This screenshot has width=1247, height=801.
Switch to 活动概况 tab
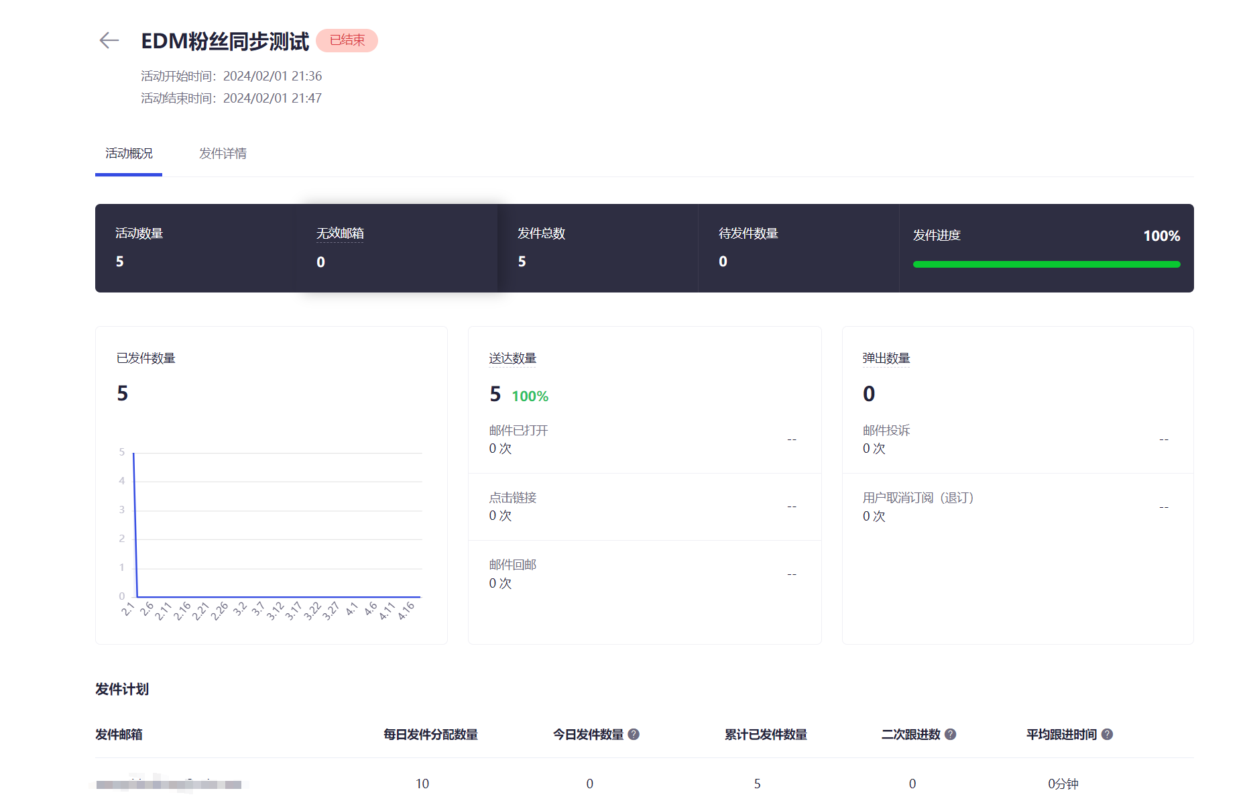tap(129, 154)
